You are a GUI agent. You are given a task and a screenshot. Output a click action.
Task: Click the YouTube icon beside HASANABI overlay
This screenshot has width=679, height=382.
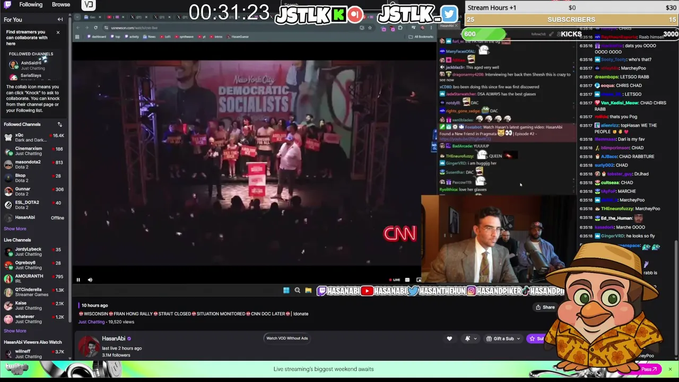(x=367, y=291)
